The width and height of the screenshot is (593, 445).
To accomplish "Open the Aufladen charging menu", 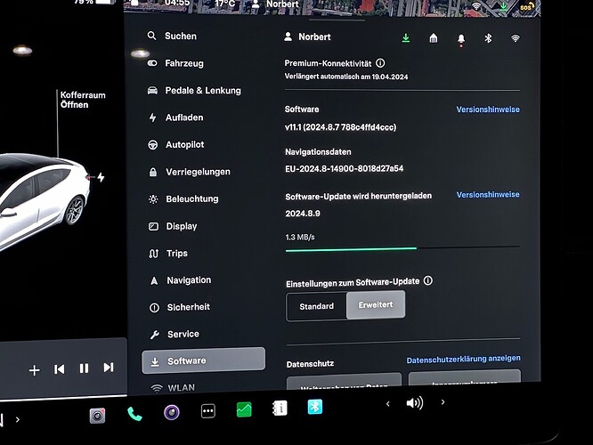I will click(x=176, y=117).
